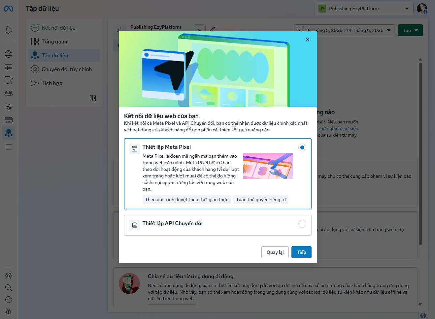Viewport: 435px width, 319px height.
Task: Click the Tiếp button
Action: (x=301, y=252)
